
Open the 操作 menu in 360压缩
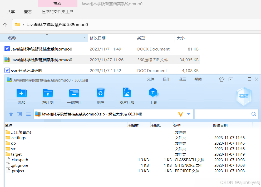(166, 79)
